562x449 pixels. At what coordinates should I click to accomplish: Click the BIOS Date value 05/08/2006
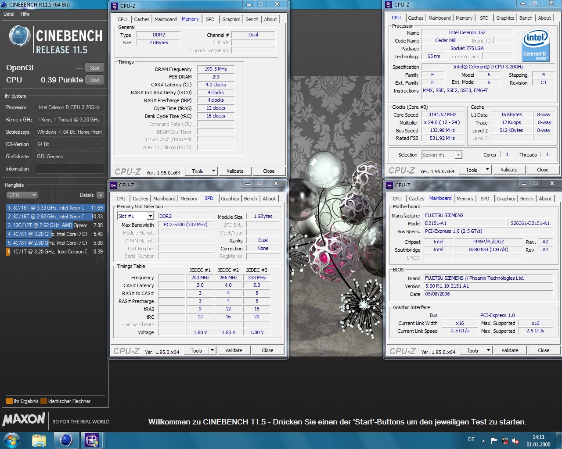pyautogui.click(x=488, y=294)
